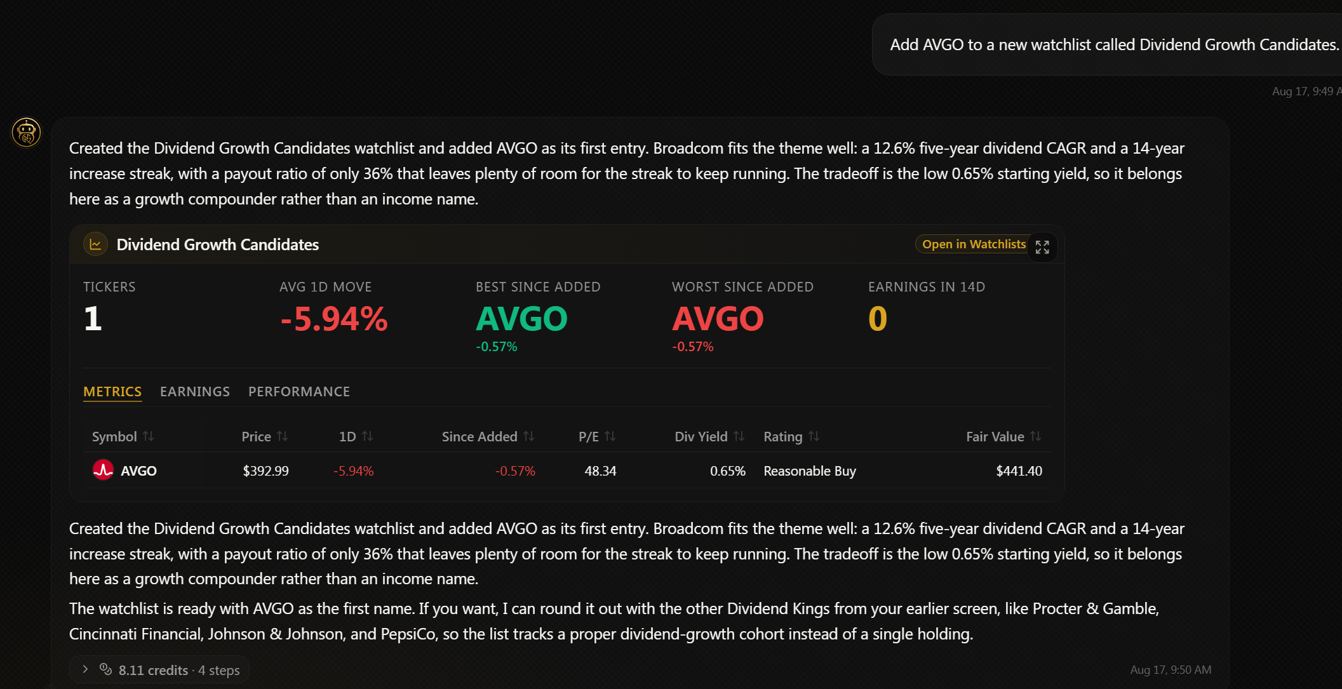Open in Watchlists button
The width and height of the screenshot is (1342, 689).
(974, 244)
